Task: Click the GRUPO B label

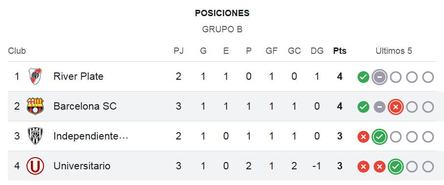Action: (x=222, y=29)
